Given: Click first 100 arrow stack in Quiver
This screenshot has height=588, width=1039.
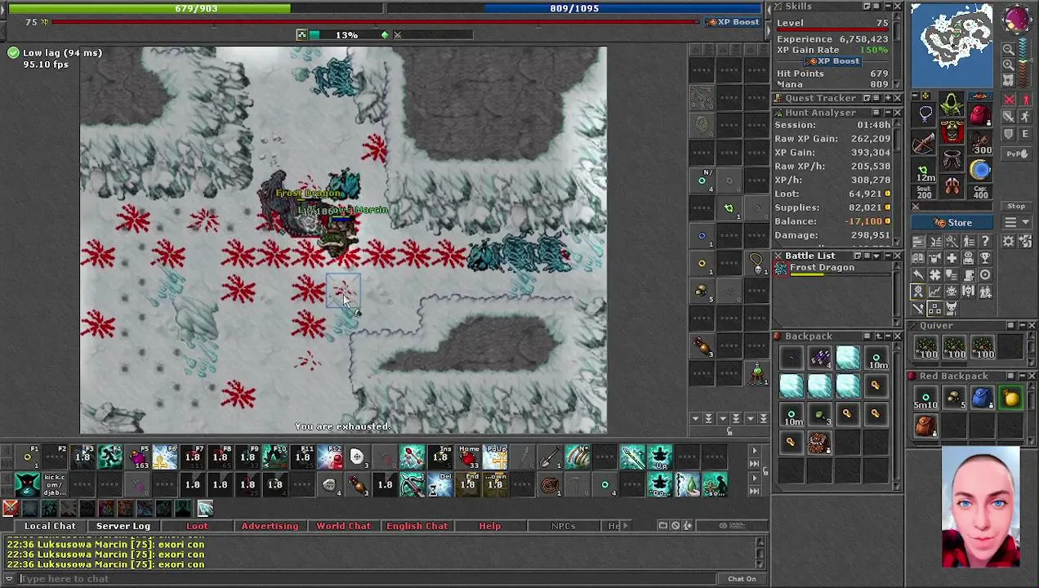Looking at the screenshot, I should (x=926, y=348).
